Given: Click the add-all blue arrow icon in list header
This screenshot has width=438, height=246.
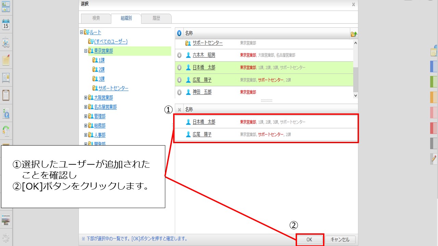Looking at the screenshot, I should pyautogui.click(x=179, y=33).
